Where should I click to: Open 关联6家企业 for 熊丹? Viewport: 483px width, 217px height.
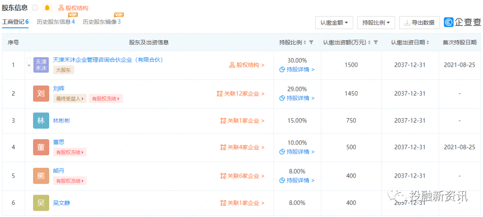[x=242, y=176]
